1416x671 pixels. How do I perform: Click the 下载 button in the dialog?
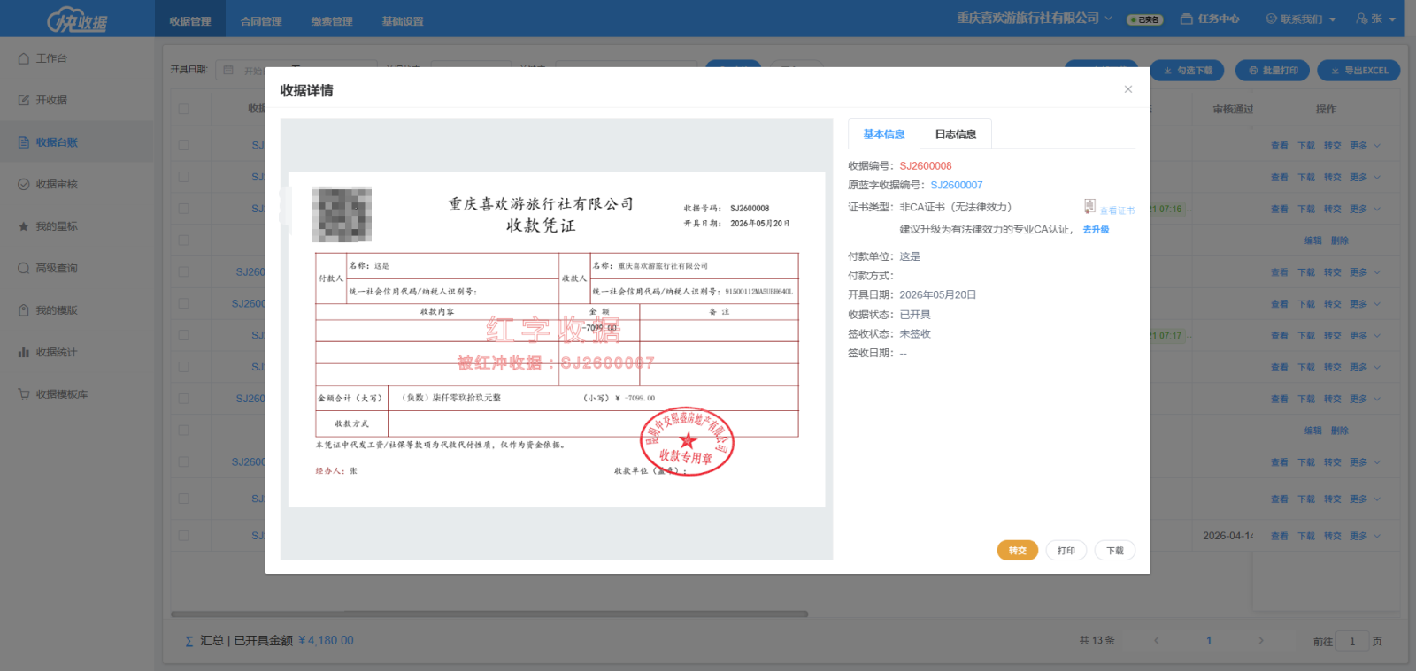(1115, 551)
